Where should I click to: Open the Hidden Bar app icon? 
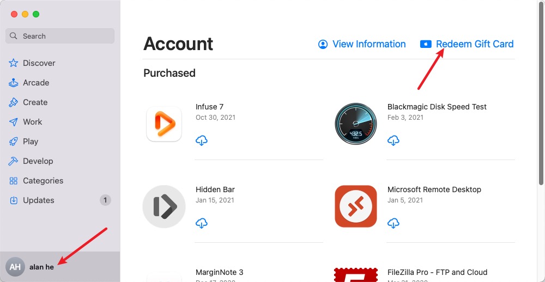coord(164,207)
